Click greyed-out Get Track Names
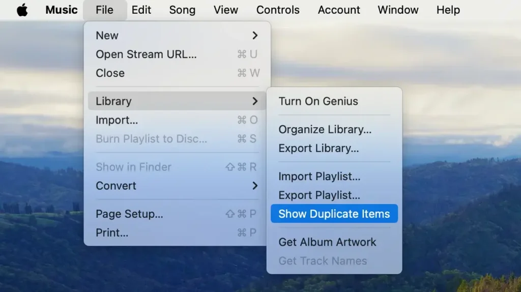 334,261
